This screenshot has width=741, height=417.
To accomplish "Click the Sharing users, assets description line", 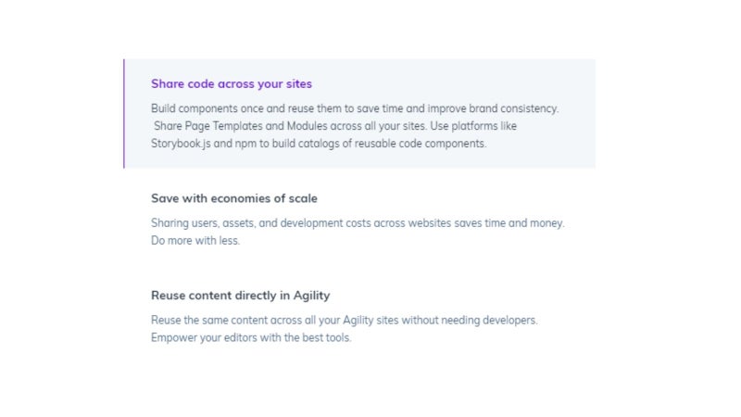I will [358, 223].
